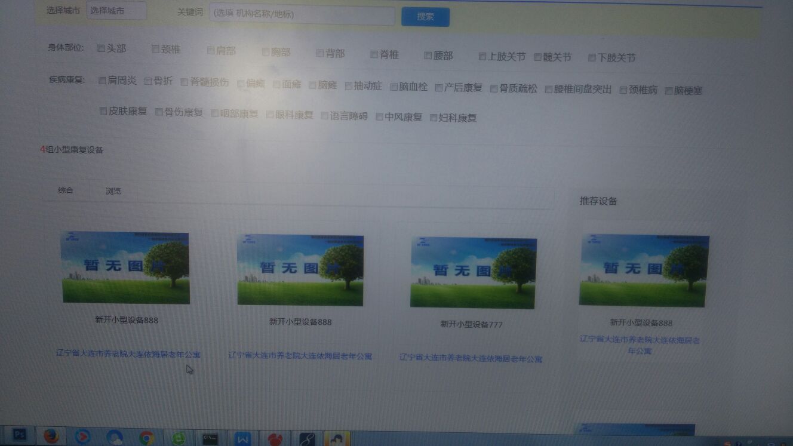793x446 pixels.
Task: Open the blue cloud app in taskbar
Action: coord(114,438)
